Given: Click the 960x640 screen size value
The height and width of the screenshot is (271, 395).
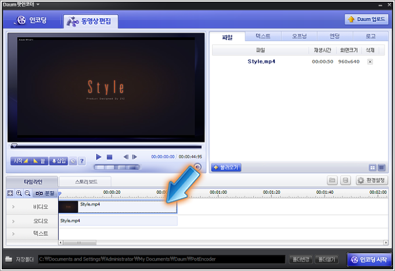Looking at the screenshot, I should [349, 62].
